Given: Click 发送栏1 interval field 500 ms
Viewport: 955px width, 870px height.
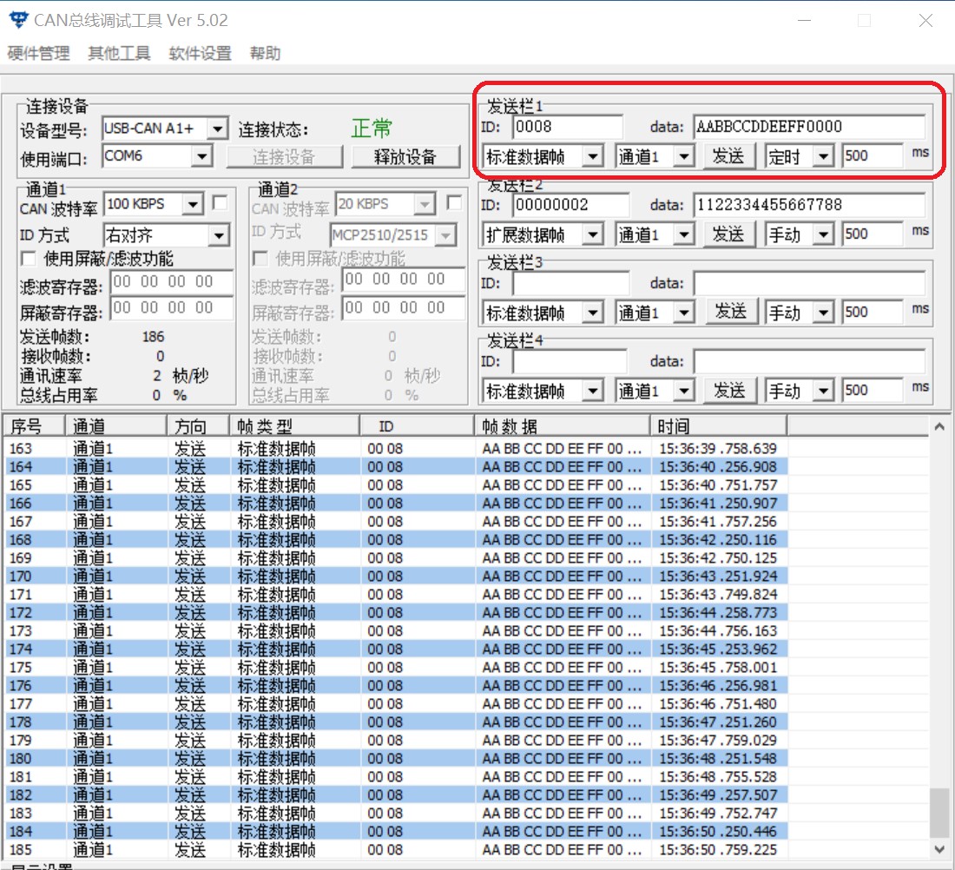Looking at the screenshot, I should pyautogui.click(x=873, y=156).
